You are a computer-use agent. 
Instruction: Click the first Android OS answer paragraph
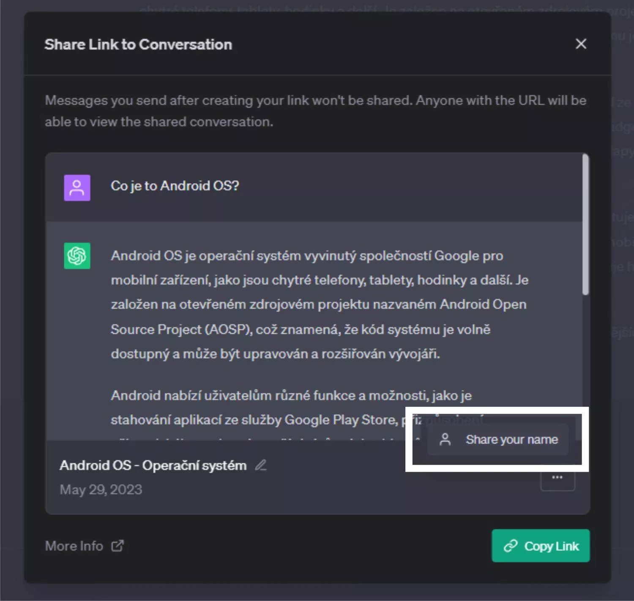tap(320, 305)
